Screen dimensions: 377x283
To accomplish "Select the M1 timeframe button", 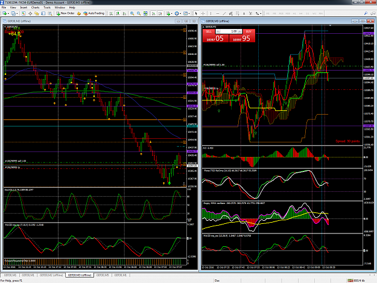I will tap(268, 13).
